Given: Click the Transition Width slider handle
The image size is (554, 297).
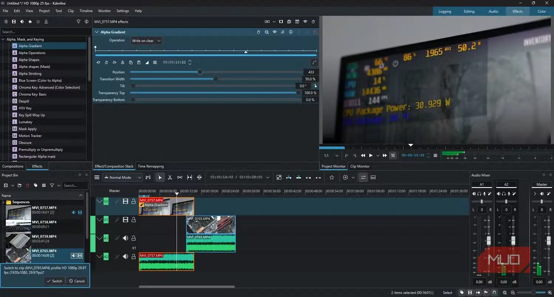Looking at the screenshot, I should tap(216, 79).
